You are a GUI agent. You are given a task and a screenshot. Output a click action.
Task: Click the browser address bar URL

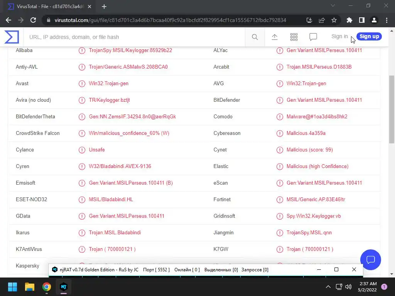tap(170, 20)
